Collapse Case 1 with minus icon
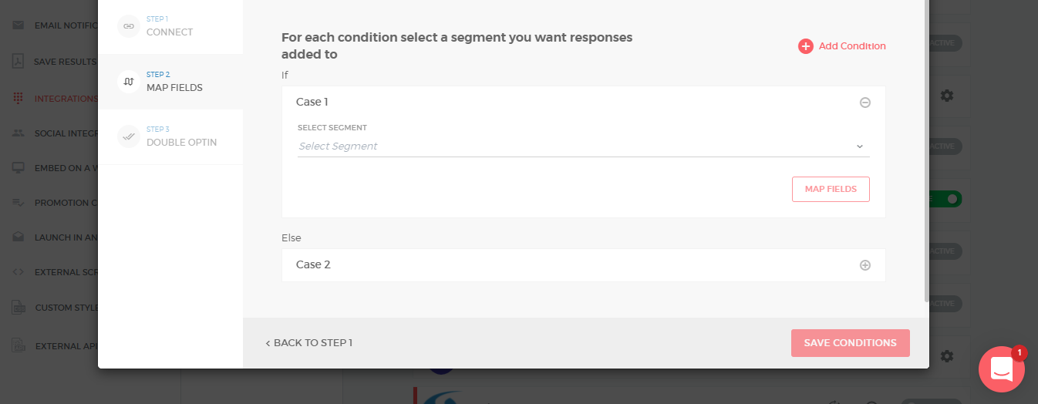Image resolution: width=1038 pixels, height=404 pixels. [x=865, y=103]
